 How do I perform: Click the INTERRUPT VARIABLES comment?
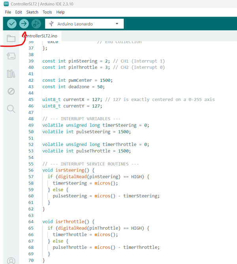click(81, 119)
